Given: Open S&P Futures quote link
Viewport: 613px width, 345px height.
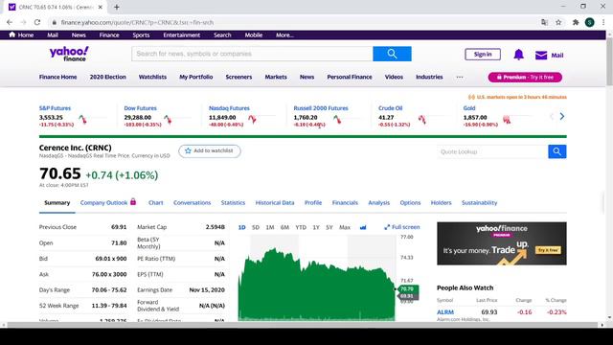Looking at the screenshot, I should click(x=55, y=108).
